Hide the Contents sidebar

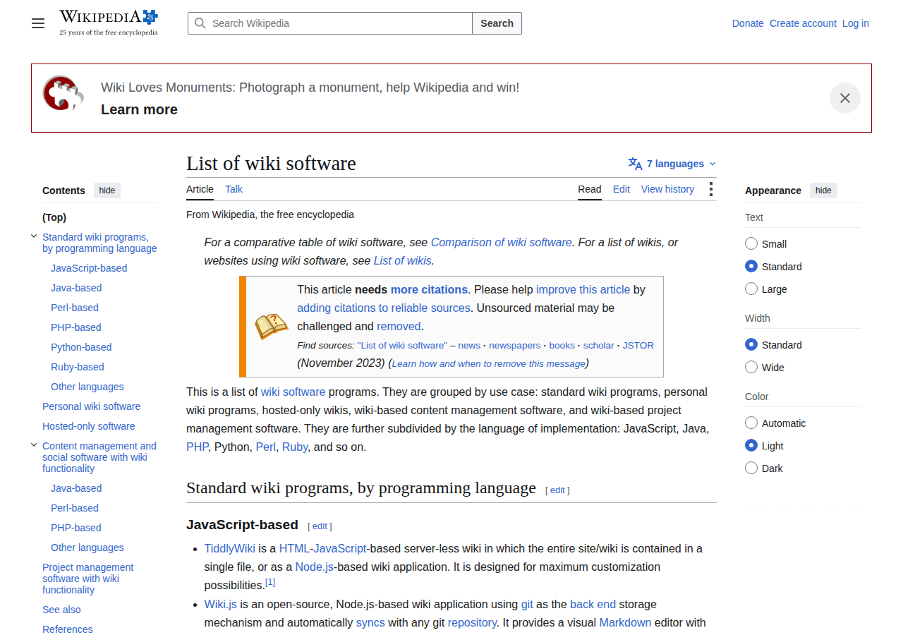[107, 190]
